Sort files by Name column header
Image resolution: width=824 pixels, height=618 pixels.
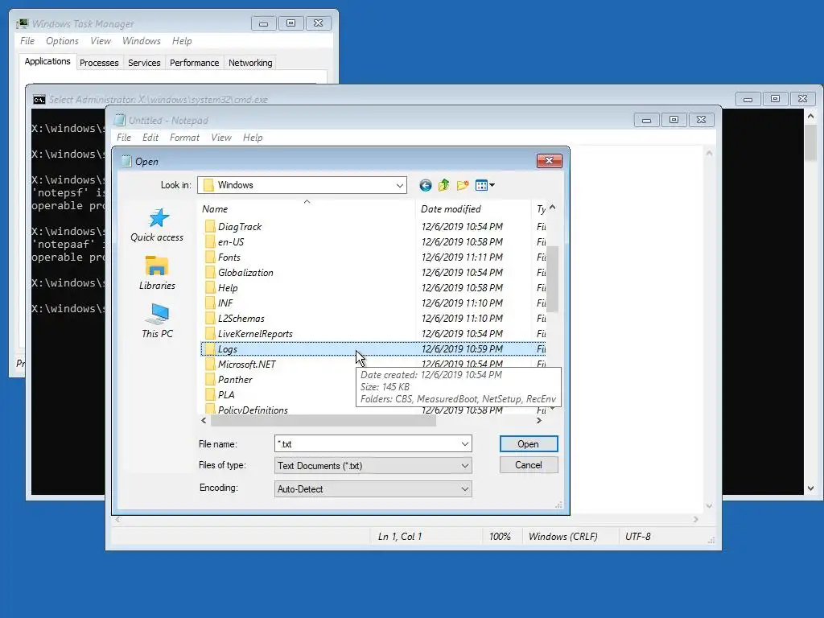(307, 208)
